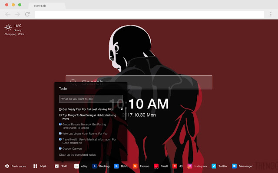278x173 pixels.
Task: Uncheck 'Travel Health Useful Medical' todo
Action: coord(60,139)
